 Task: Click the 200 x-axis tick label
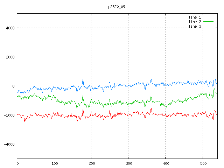pyautogui.click(x=91, y=163)
